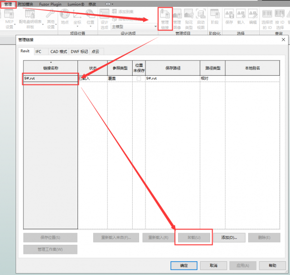Image resolution: width=290 pixels, height=275 pixels.
Task: Switch to CAD 格式 tab
Action: point(59,51)
